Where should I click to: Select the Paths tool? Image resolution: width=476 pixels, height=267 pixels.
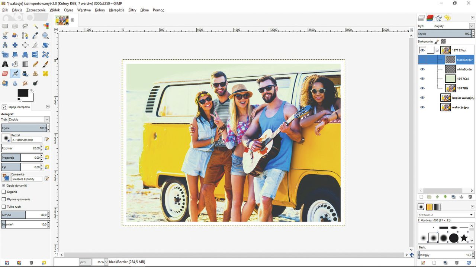coord(25,36)
